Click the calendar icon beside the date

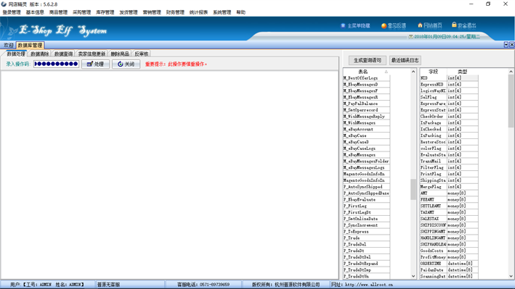coord(410,37)
